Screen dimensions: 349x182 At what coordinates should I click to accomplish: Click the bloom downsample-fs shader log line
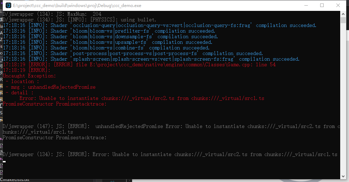(110, 36)
